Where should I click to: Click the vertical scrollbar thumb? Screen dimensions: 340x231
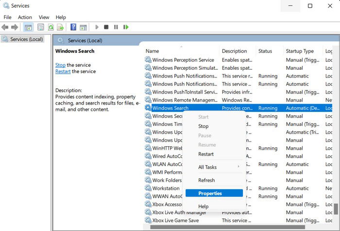[x=336, y=209]
